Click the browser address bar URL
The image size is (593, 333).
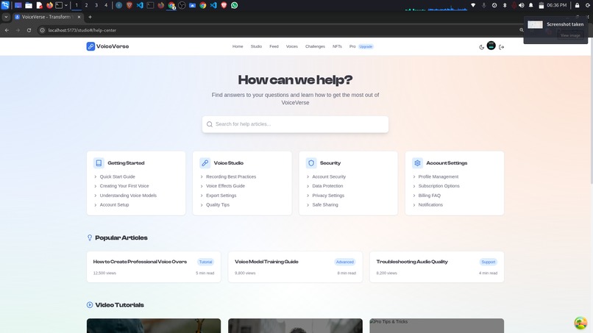tap(82, 30)
